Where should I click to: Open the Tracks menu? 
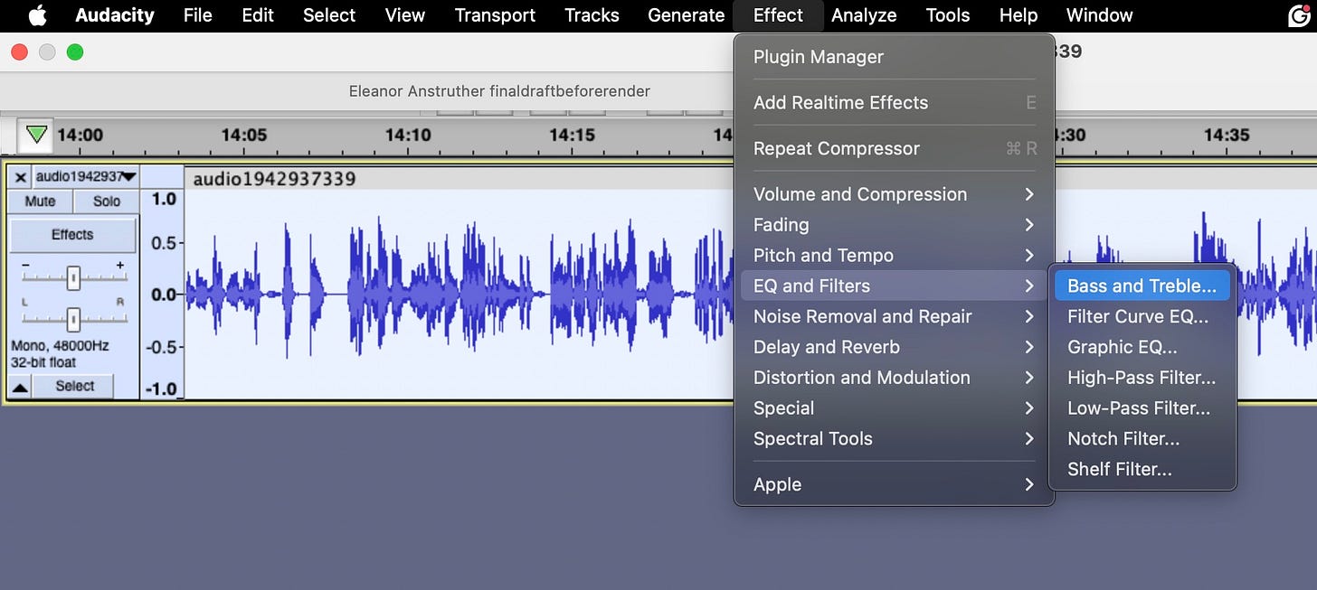point(592,15)
